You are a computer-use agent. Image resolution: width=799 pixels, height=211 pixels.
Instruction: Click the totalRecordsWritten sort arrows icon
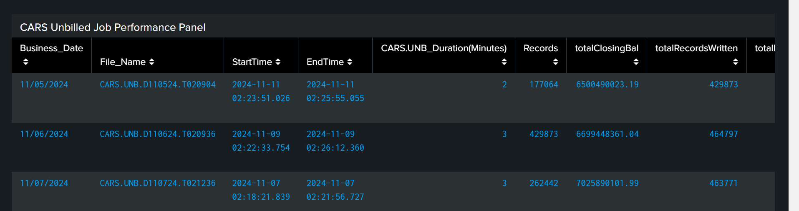[x=736, y=62]
